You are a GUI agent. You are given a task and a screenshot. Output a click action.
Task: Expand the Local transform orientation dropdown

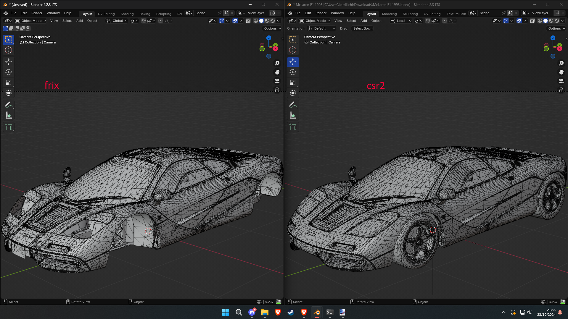401,21
